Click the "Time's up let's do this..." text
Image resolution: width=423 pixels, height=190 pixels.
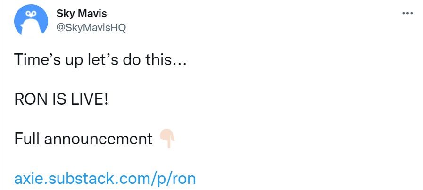[x=100, y=60]
